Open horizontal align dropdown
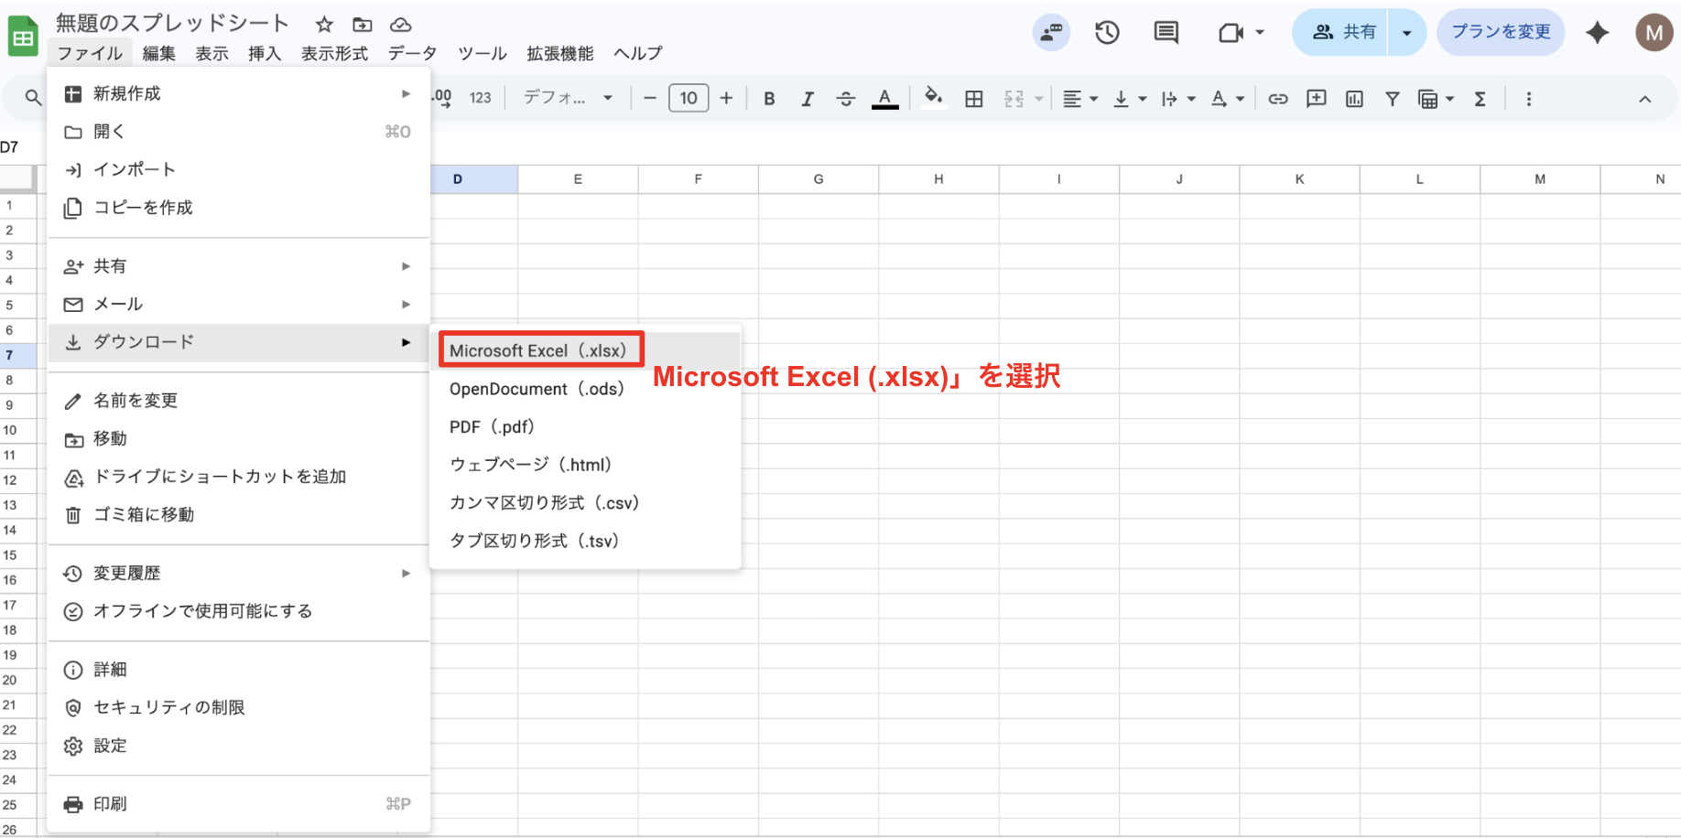 pos(1079,99)
